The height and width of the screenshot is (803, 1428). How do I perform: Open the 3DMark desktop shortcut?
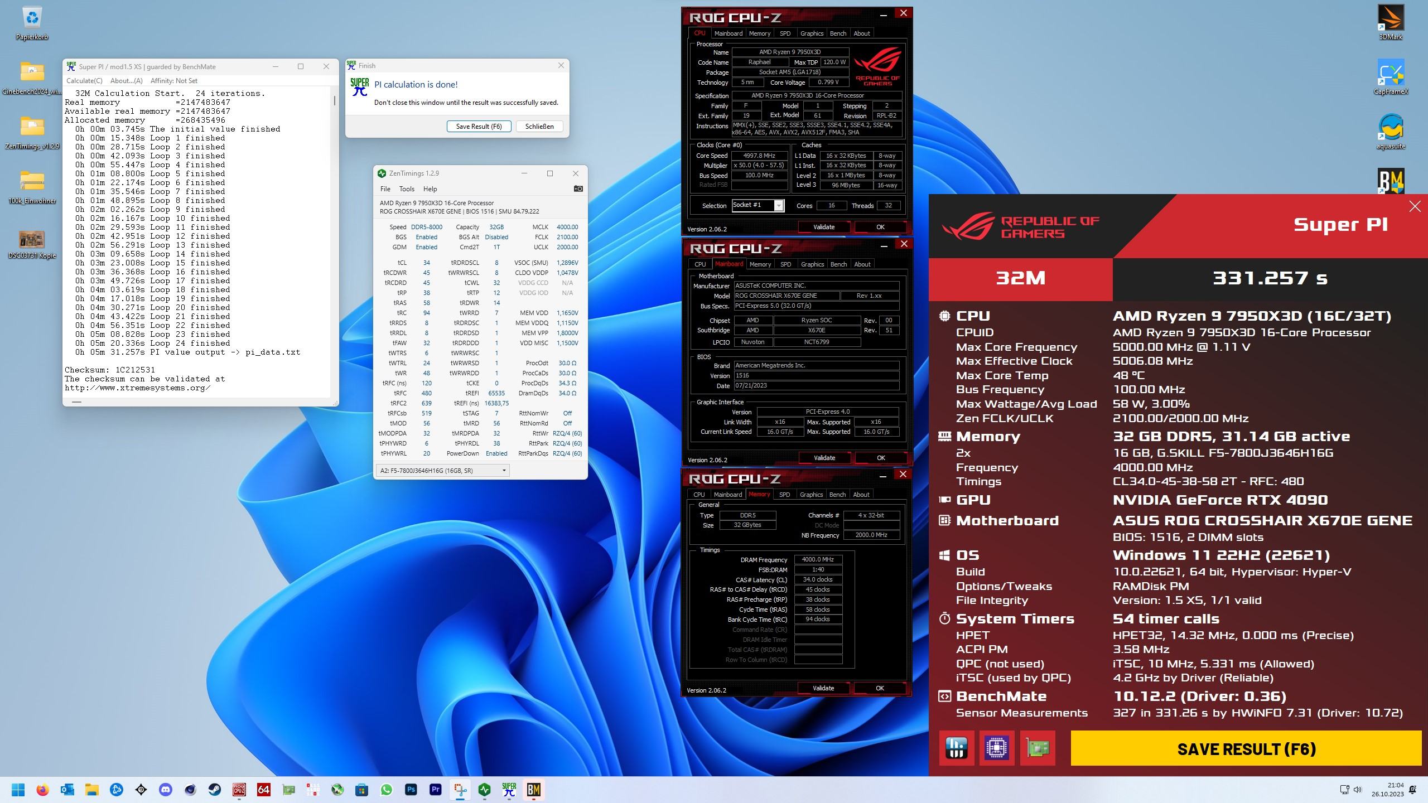[x=1390, y=22]
